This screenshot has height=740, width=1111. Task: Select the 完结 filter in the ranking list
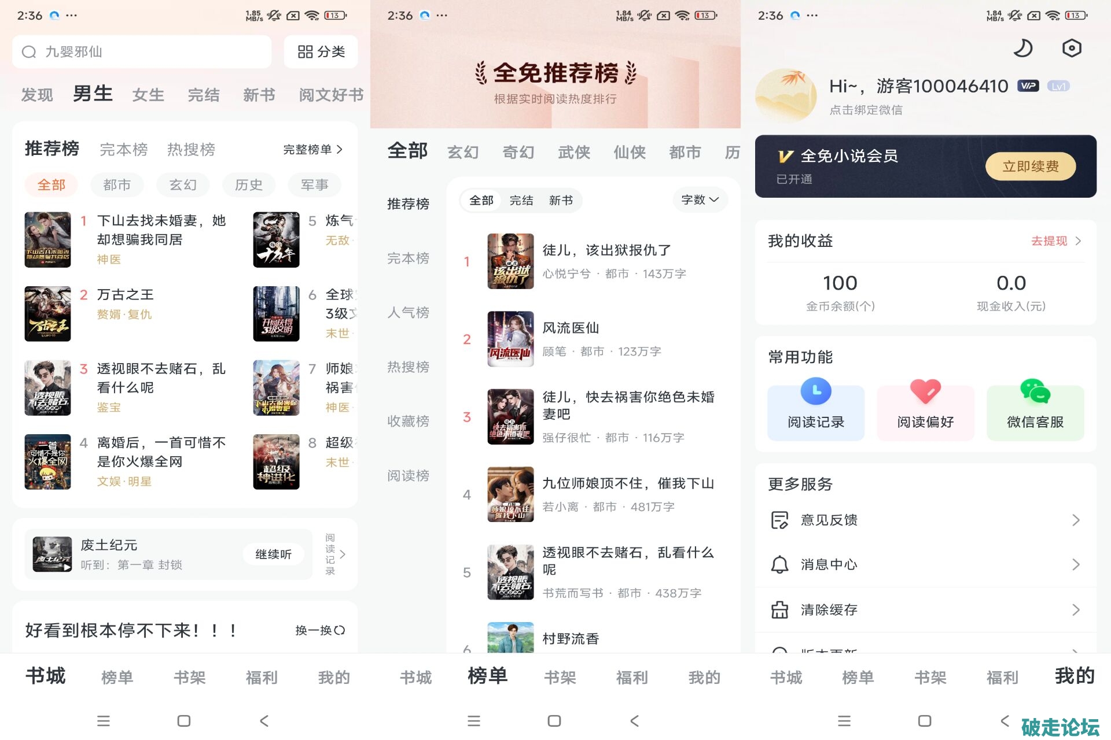pyautogui.click(x=521, y=201)
